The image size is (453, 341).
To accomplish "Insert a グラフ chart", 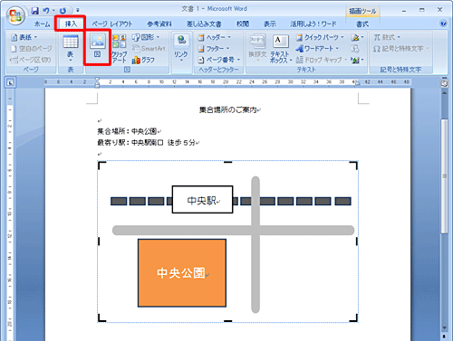I will 143,60.
